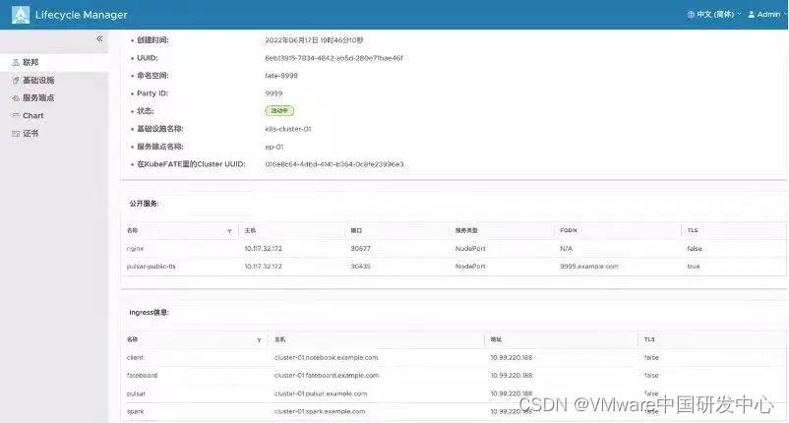This screenshot has height=423, width=789.
Task: Click the globe language icon
Action: [x=691, y=14]
